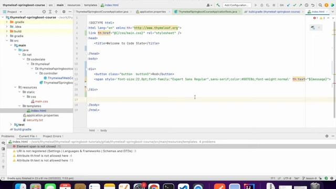Click Select Opened File target icon
The width and height of the screenshot is (336, 189).
[44, 12]
